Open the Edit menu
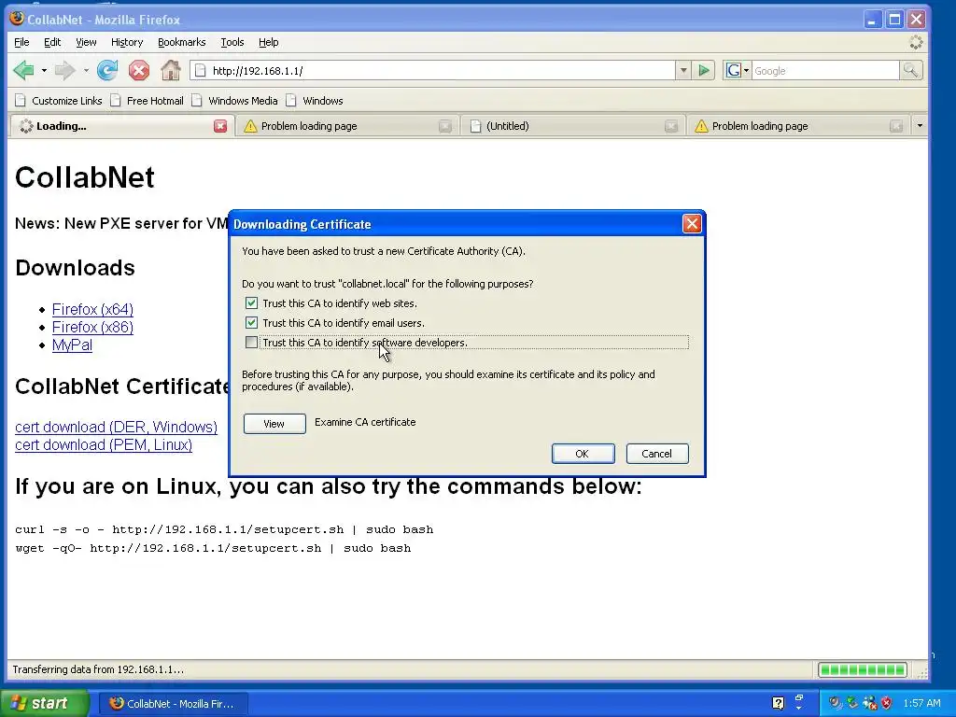This screenshot has width=956, height=717. (52, 42)
